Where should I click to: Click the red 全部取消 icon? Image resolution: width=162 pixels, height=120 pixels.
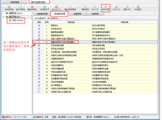(49, 18)
